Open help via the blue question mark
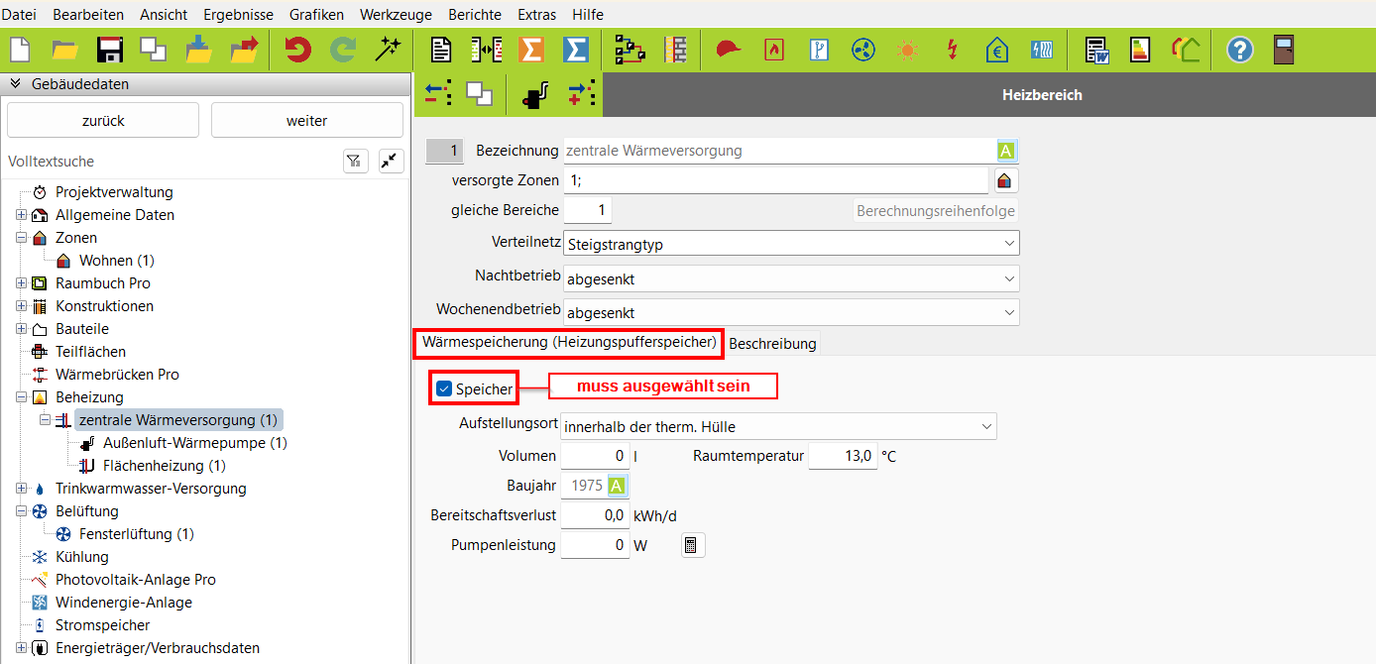1376x664 pixels. [x=1239, y=50]
